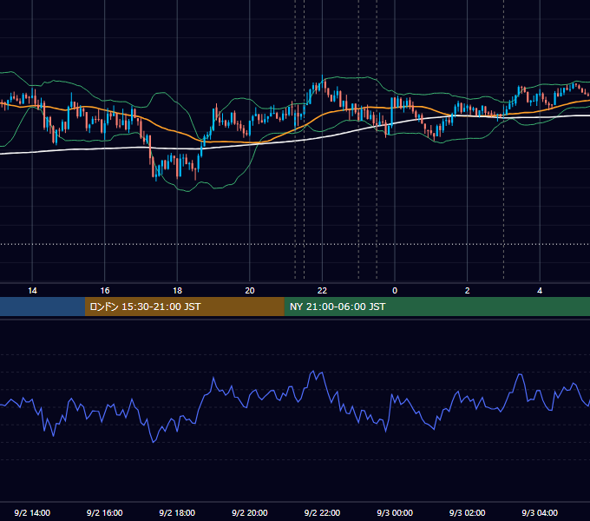Click the upper time axis label 20
Viewport: 590px width, 521px height.
point(250,291)
